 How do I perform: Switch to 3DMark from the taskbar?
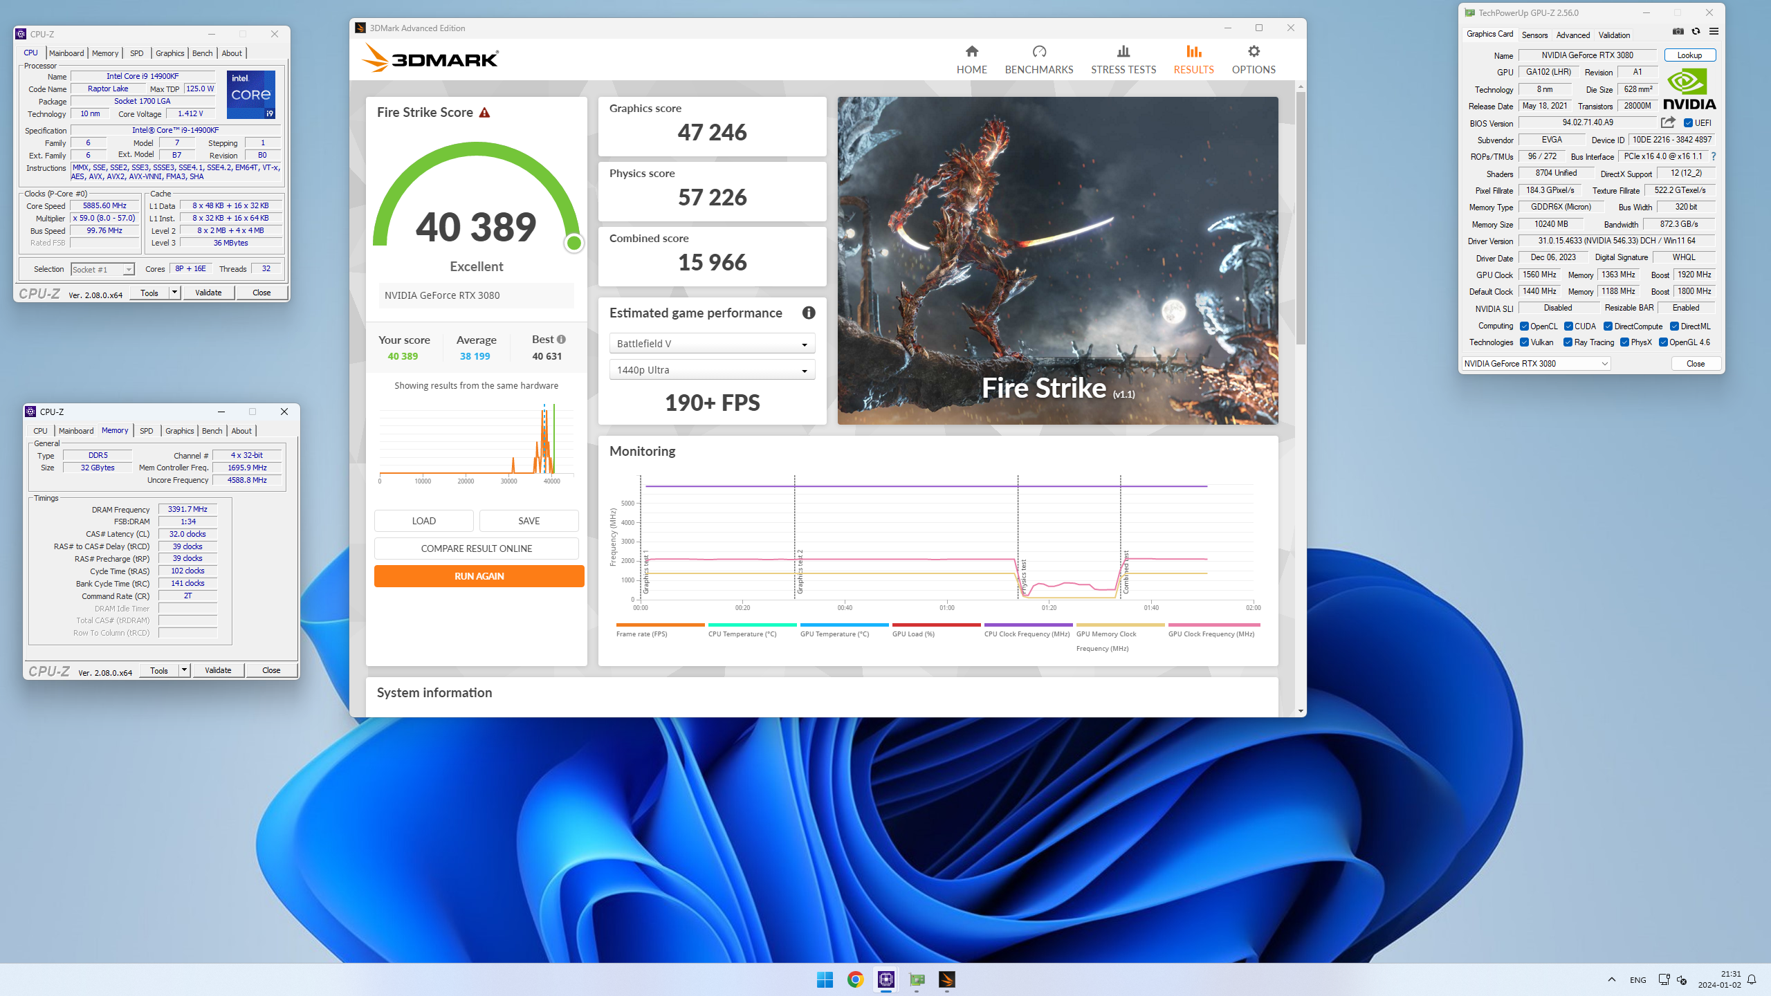pyautogui.click(x=947, y=979)
